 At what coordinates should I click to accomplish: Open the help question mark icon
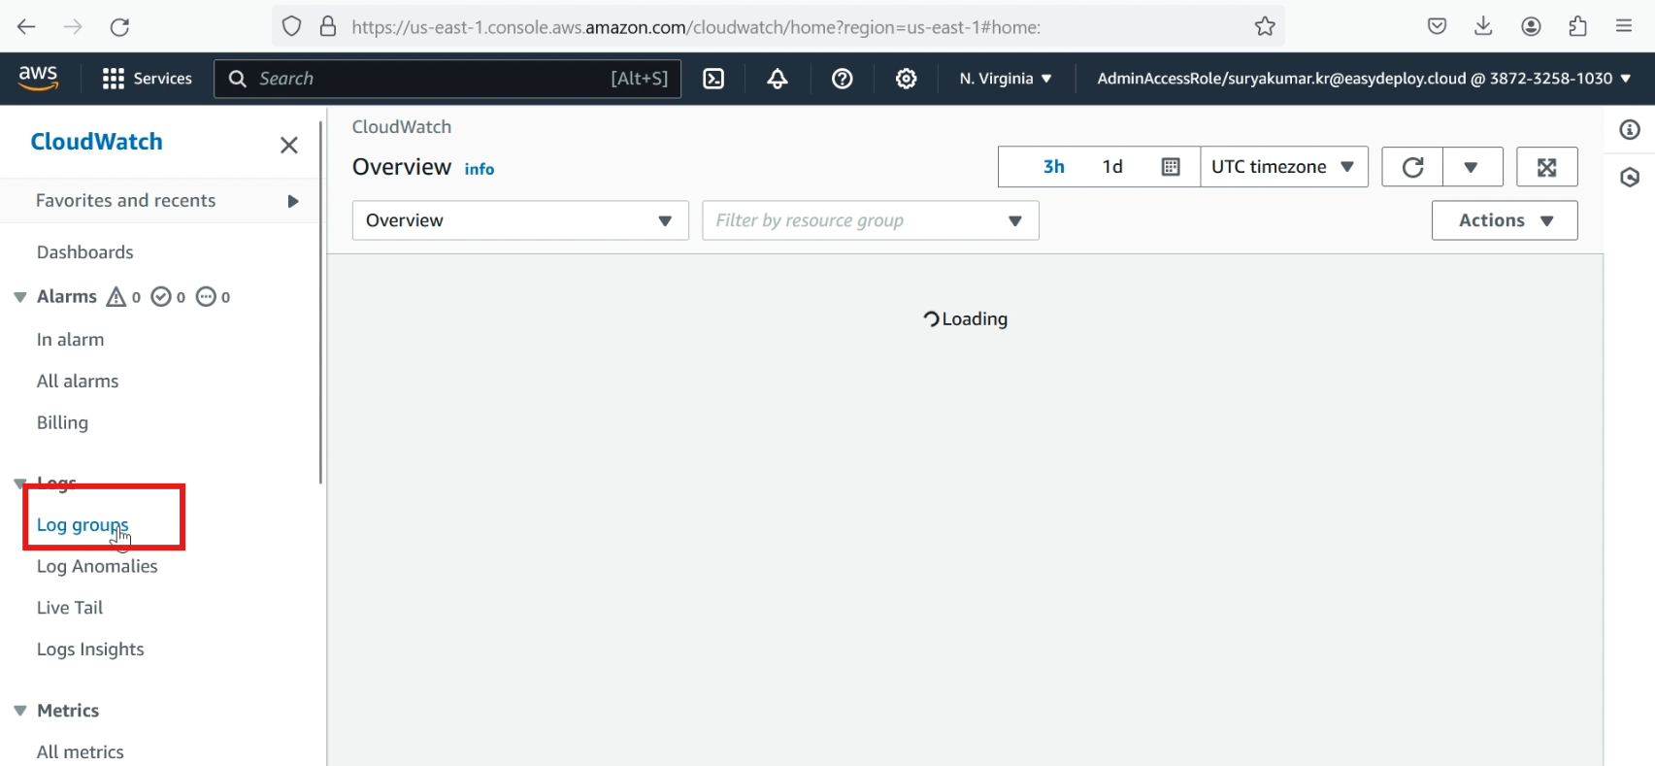843,79
